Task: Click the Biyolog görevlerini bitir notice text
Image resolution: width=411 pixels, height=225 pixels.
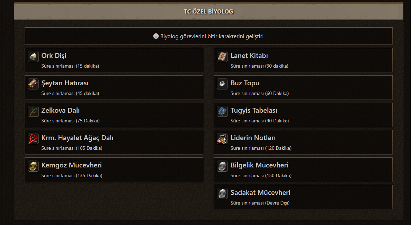Action: tap(212, 36)
